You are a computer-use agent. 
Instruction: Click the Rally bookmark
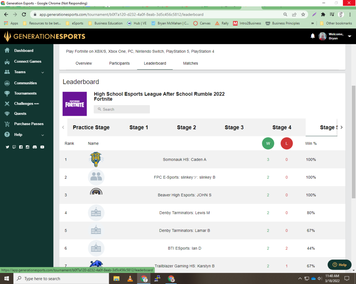tap(222, 23)
